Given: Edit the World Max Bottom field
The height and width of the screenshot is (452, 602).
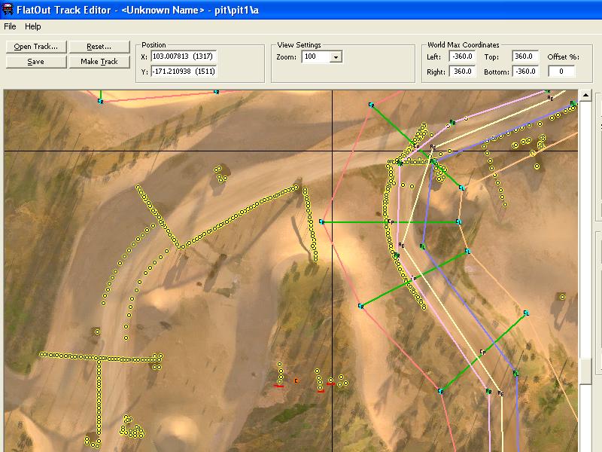Looking at the screenshot, I should click(x=525, y=72).
